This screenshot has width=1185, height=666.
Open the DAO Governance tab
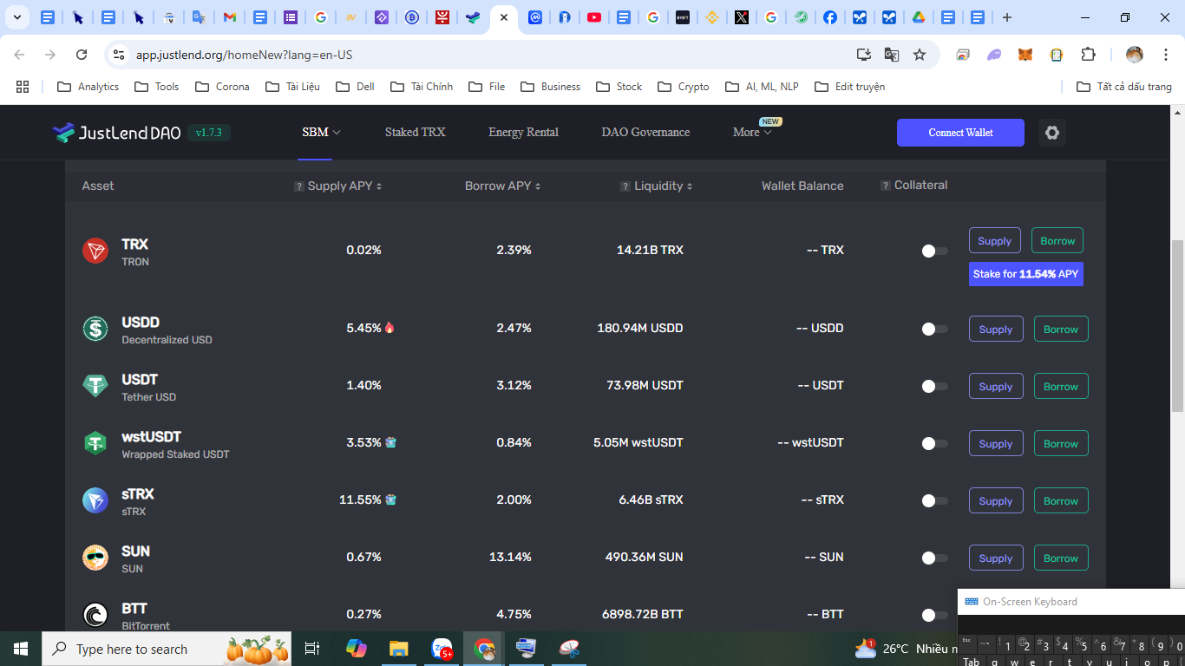(x=645, y=133)
